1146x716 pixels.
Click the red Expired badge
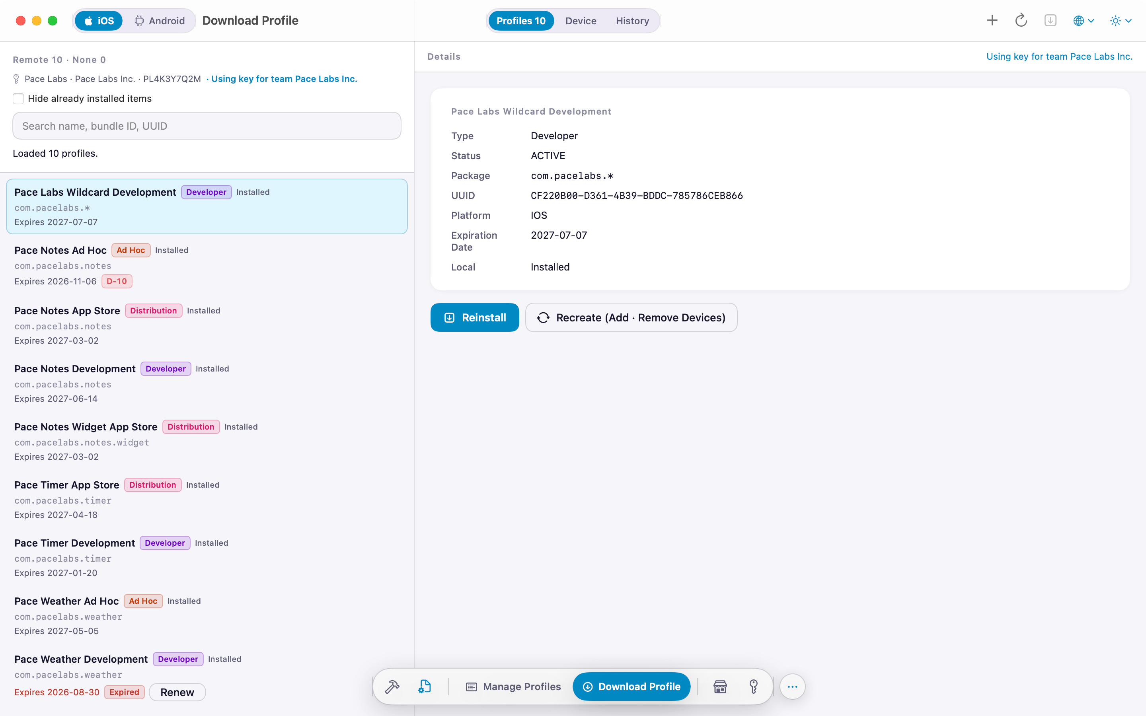coord(125,692)
